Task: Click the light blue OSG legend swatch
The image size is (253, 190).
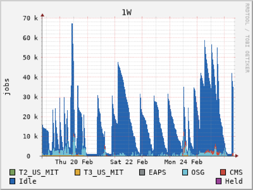Action: pyautogui.click(x=185, y=172)
